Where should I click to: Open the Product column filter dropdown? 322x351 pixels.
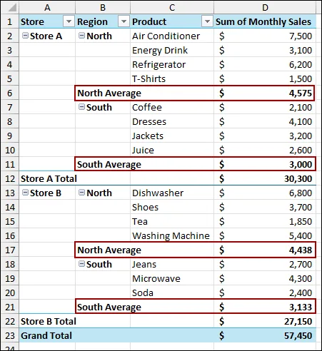[207, 21]
